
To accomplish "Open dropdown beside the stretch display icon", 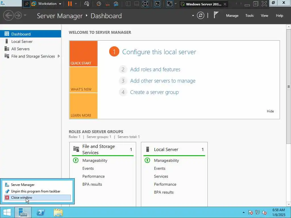I will click(x=176, y=4).
